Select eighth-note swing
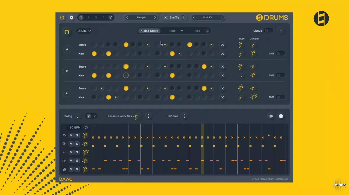 [x=89, y=116]
